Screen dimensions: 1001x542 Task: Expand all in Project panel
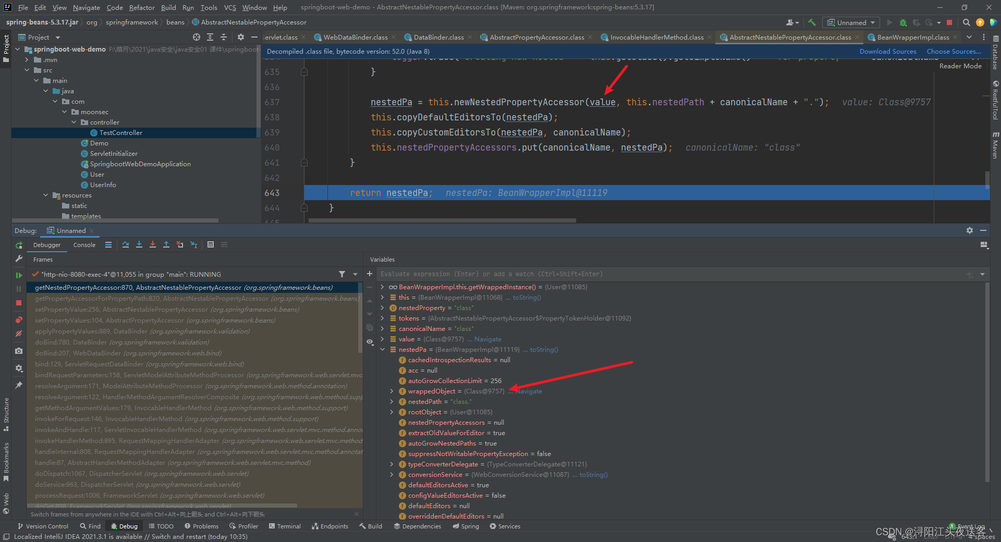click(210, 37)
